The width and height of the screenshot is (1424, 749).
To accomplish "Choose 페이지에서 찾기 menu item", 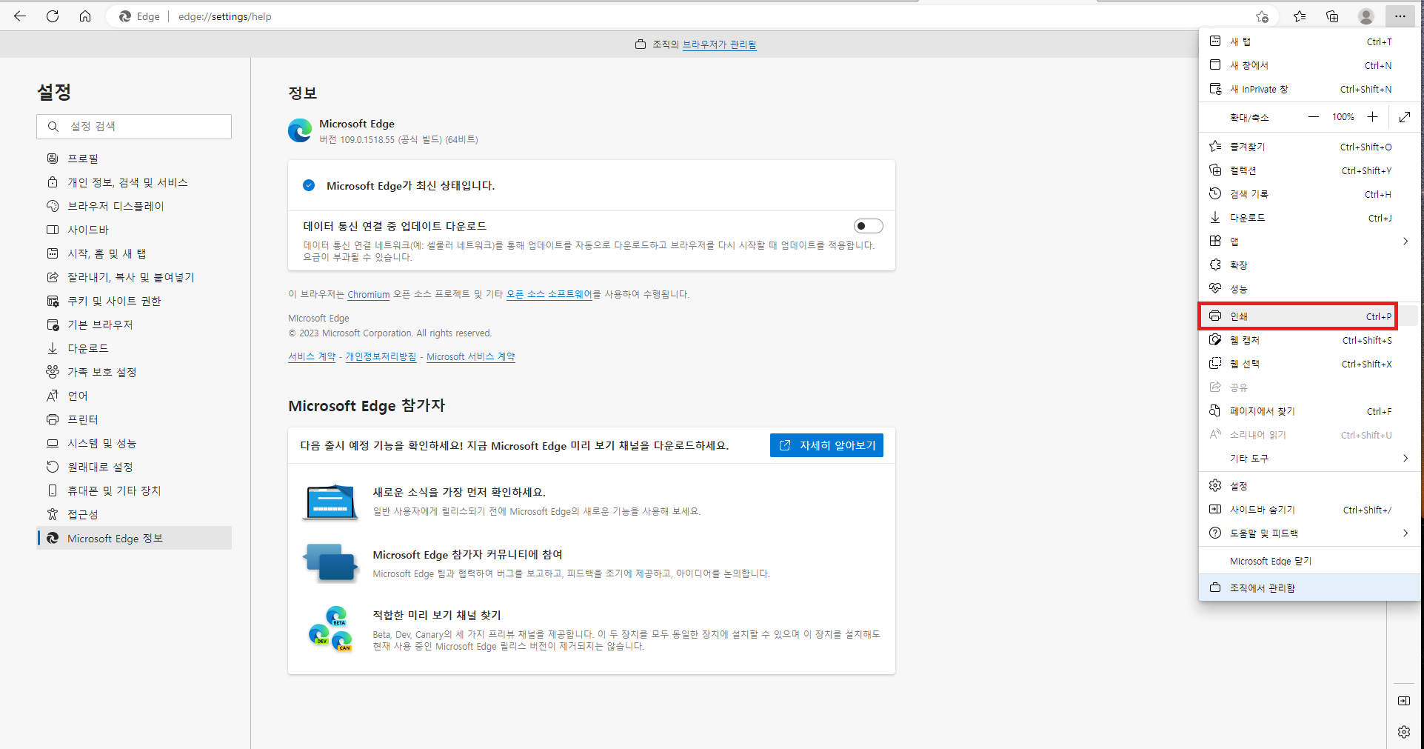I will (x=1308, y=411).
